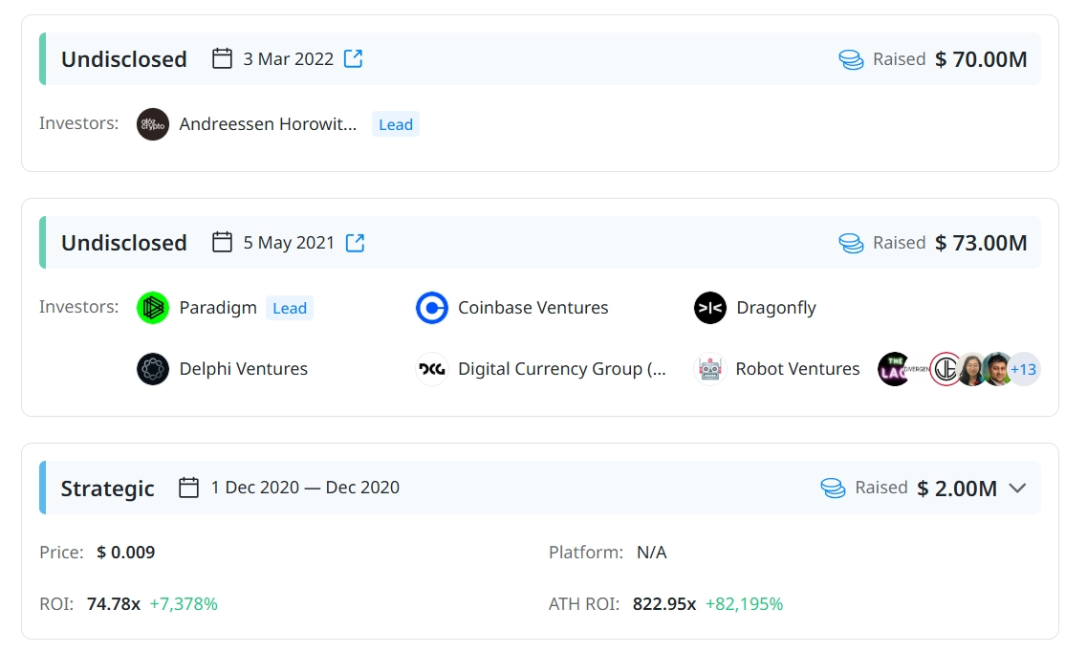
Task: Open external link beside 5 May 2021
Action: pos(355,243)
